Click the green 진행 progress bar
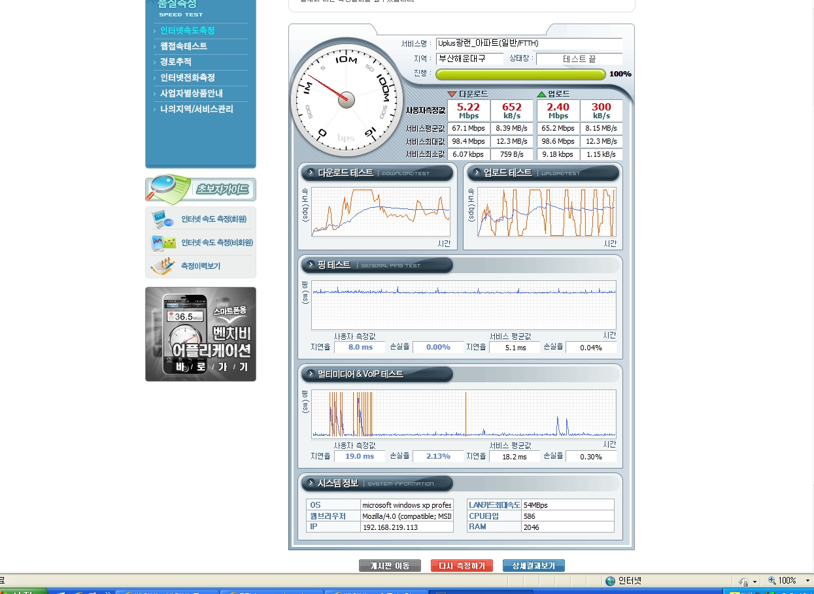 (521, 74)
